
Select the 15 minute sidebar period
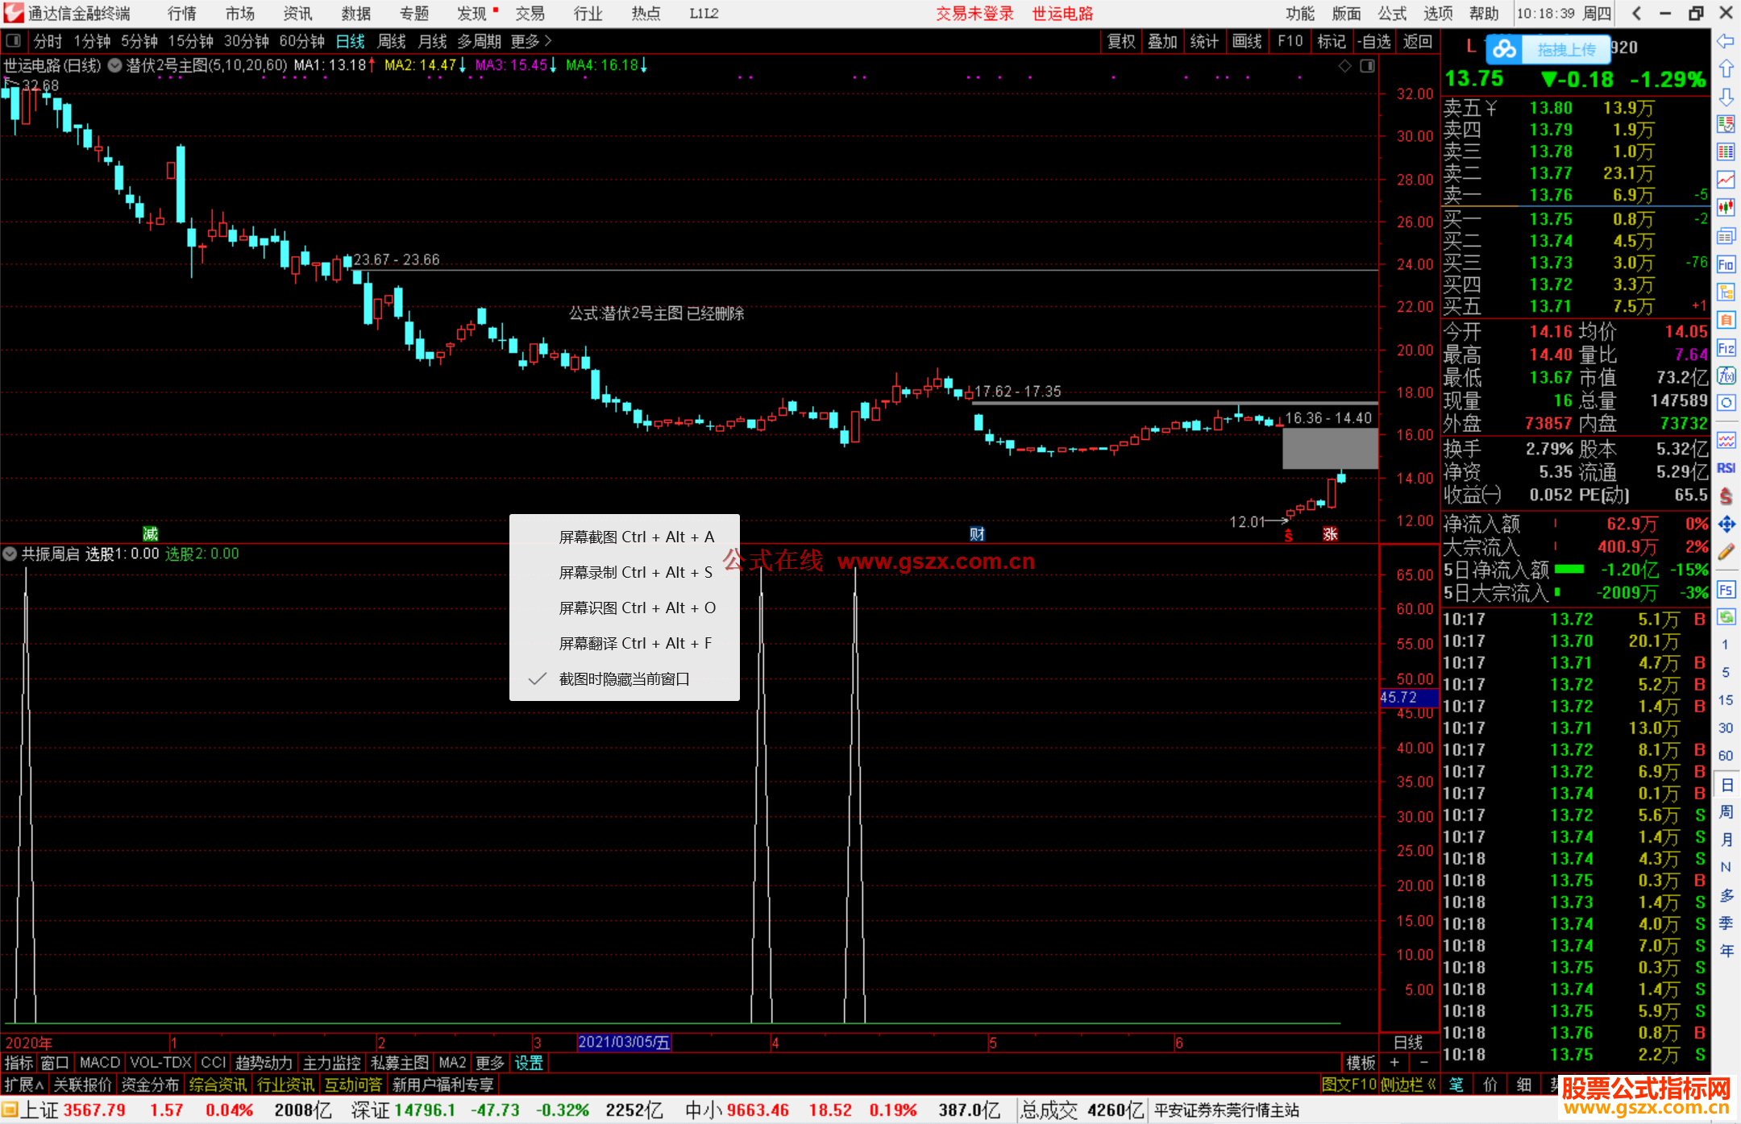[x=1726, y=700]
